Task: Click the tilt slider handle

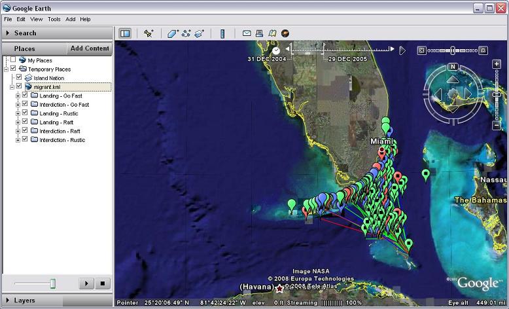Action: point(453,50)
